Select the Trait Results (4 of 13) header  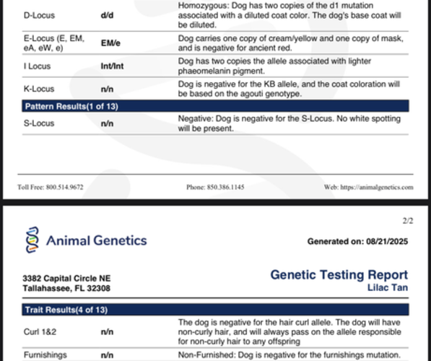pos(215,310)
